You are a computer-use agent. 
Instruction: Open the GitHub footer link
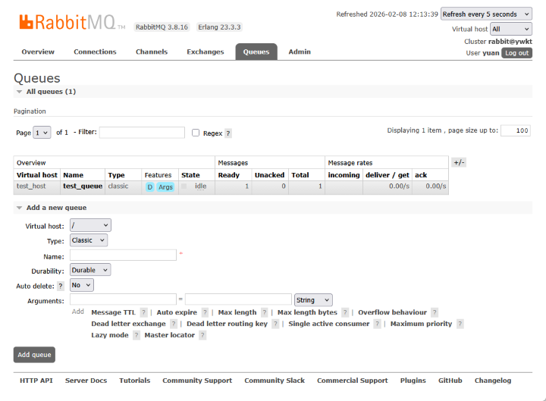point(450,381)
